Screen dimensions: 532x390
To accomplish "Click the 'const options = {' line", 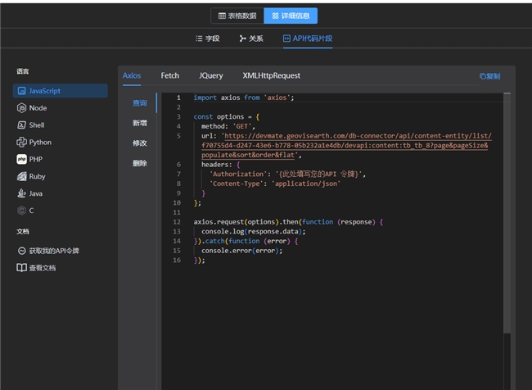I will coord(226,116).
